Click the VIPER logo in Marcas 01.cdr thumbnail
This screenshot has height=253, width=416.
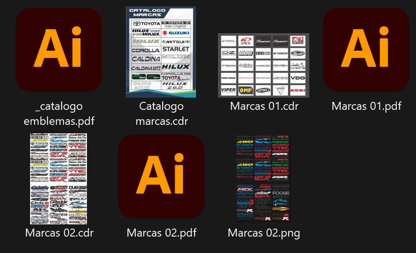(228, 90)
